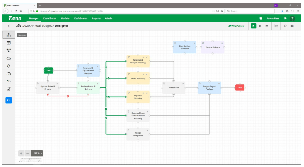
Task: Open process settings gear
Action: pyautogui.click(x=292, y=26)
